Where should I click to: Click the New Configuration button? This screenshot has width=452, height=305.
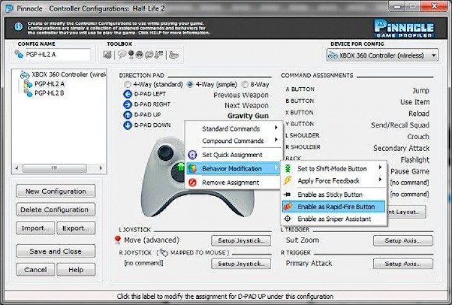[x=56, y=191]
